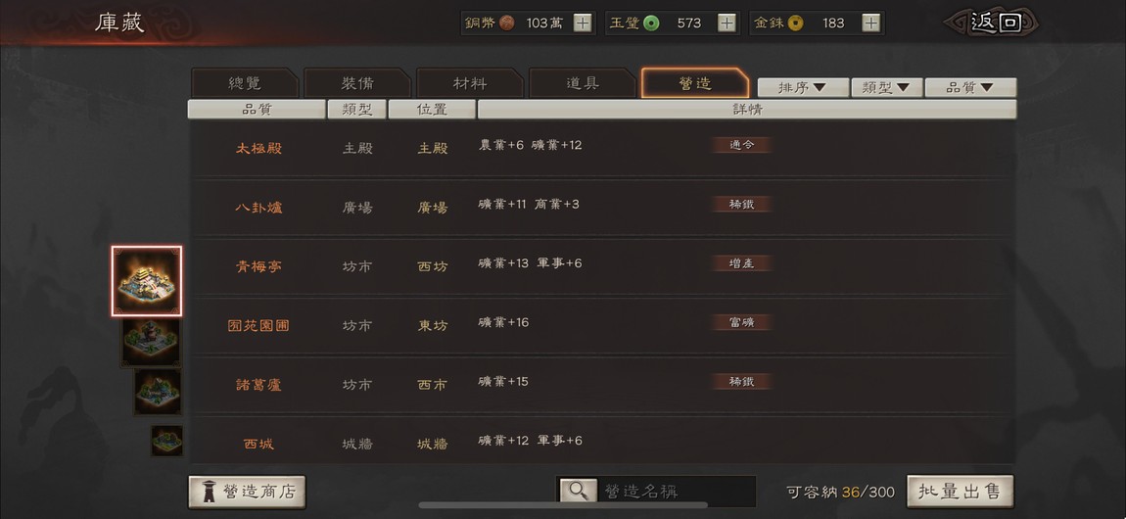1126x519 pixels.
Task: Click the 營造名稱 search input field
Action: tap(677, 491)
